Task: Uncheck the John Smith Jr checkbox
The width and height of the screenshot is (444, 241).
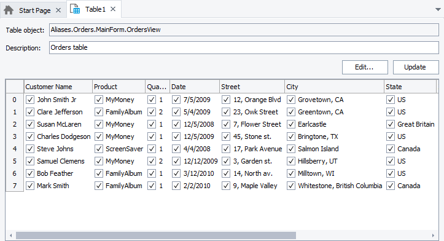Action: coord(30,100)
